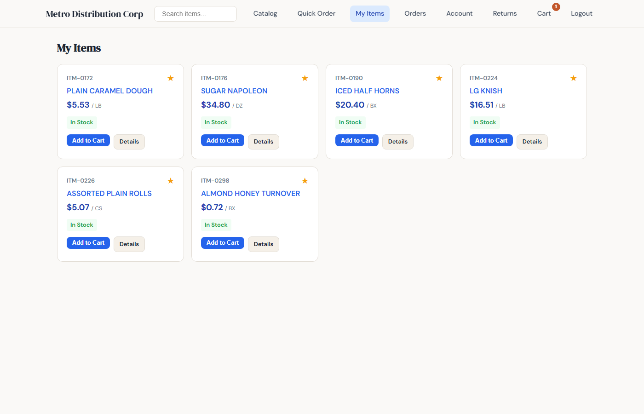
Task: Click the Metro Distribution Corp logo
Action: tap(94, 14)
